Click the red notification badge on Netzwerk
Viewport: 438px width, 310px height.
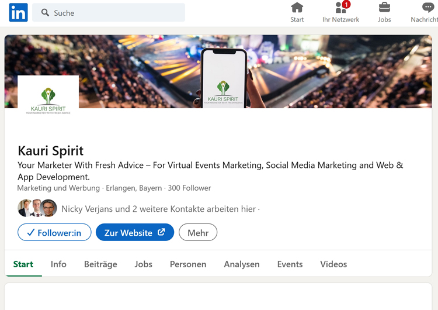pyautogui.click(x=346, y=4)
